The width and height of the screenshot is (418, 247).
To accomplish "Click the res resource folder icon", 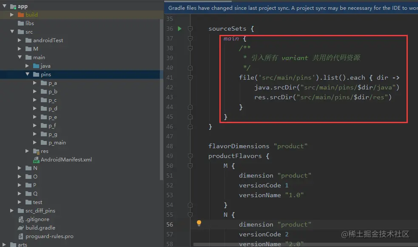I will point(36,151).
